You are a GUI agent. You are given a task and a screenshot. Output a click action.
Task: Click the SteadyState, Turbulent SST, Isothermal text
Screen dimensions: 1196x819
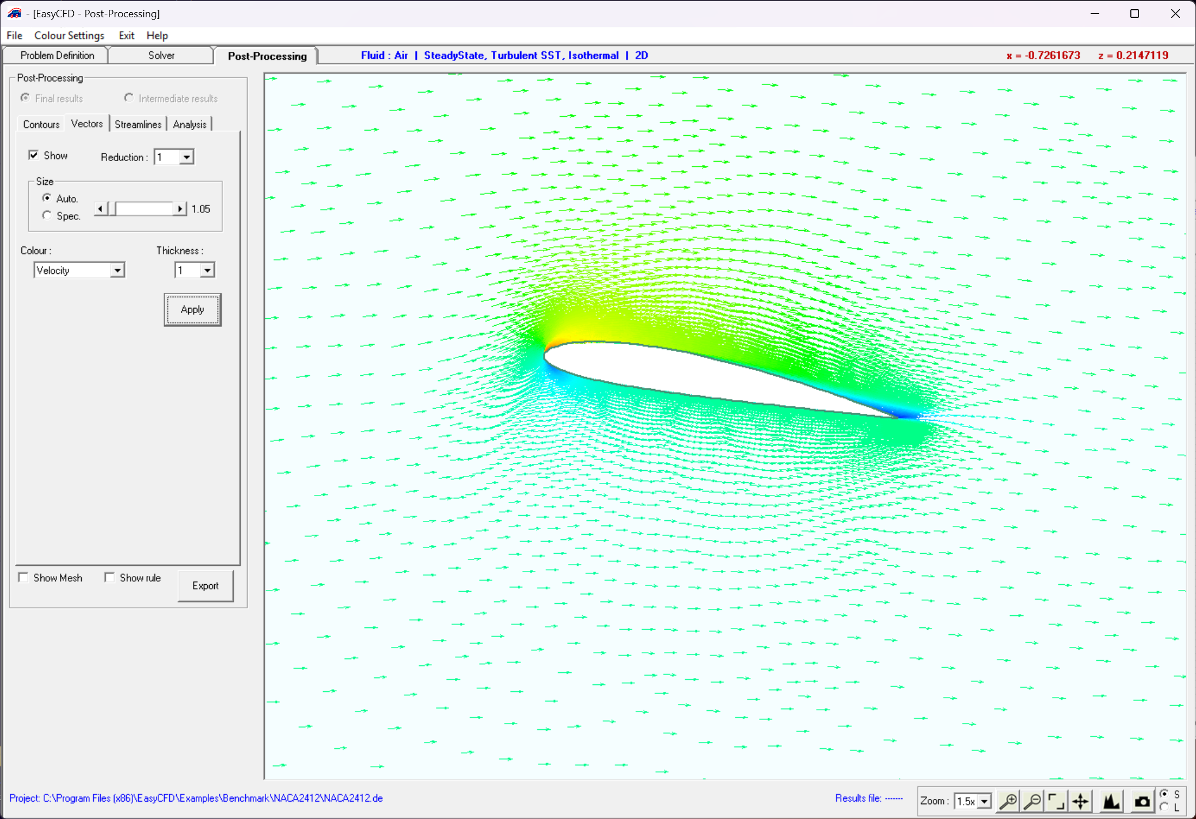tap(521, 55)
